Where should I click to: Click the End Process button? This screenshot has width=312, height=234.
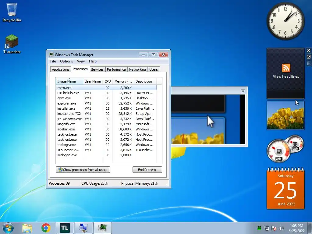147,169
